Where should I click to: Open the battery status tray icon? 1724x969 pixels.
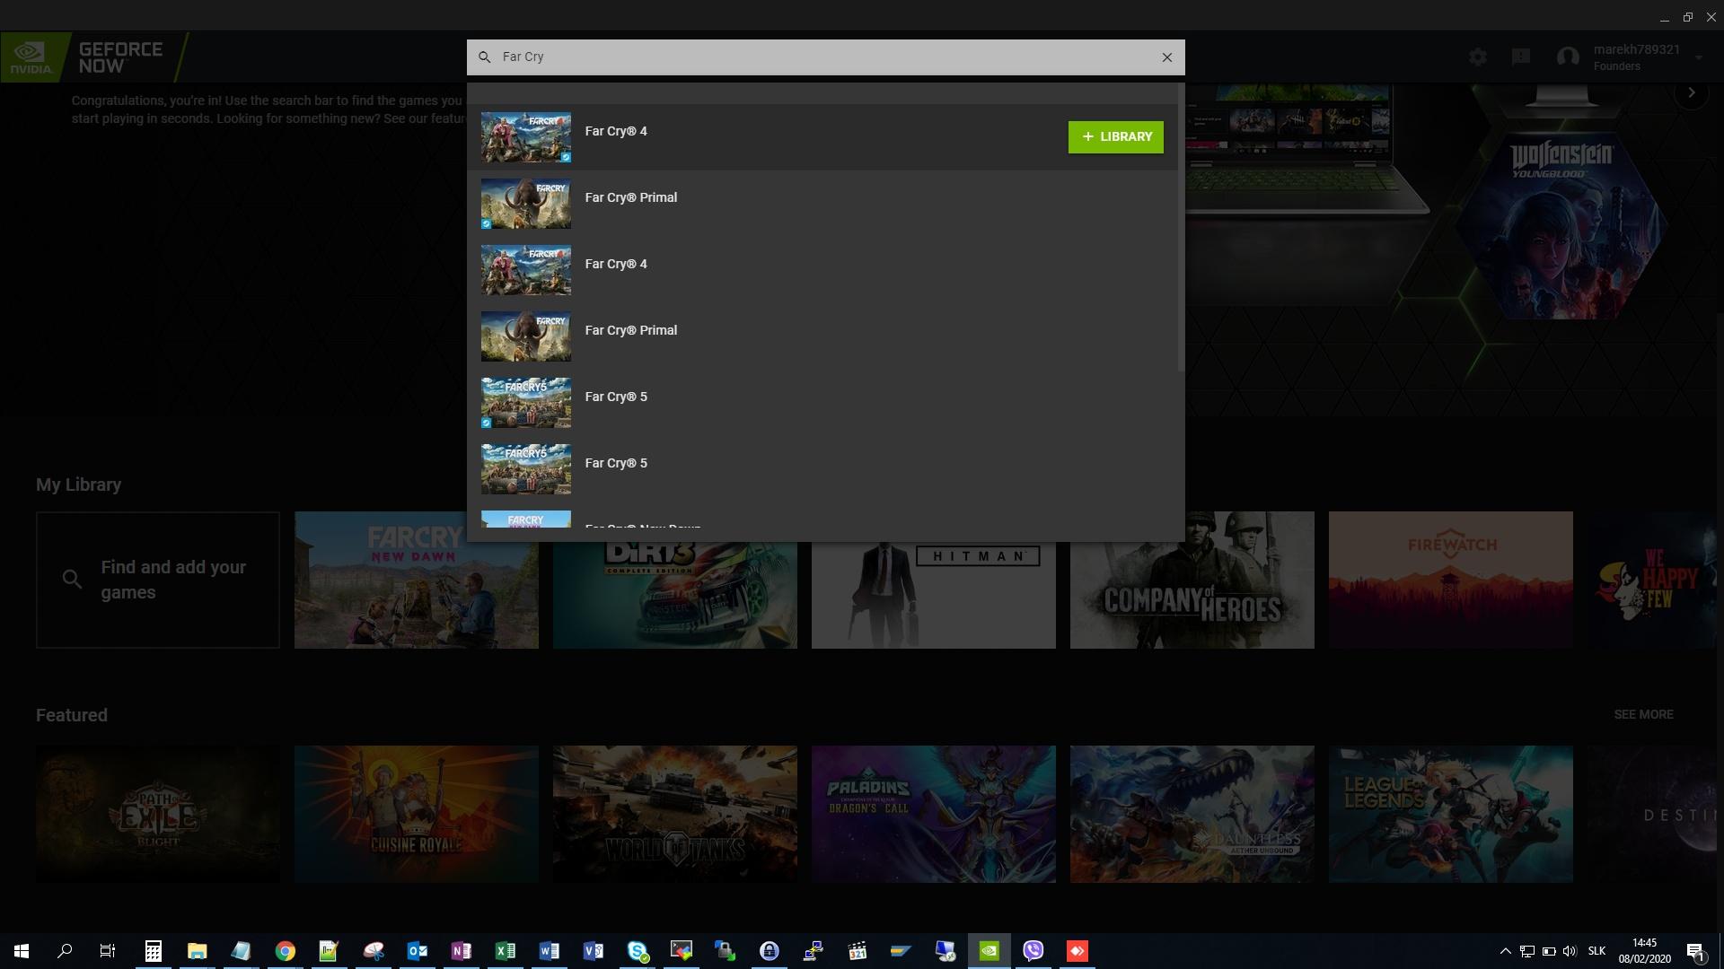(x=1548, y=951)
